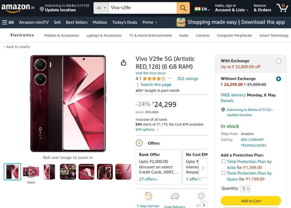Check Total Protection Plan by Quess
The image size is (291, 208).
pos(223,173)
